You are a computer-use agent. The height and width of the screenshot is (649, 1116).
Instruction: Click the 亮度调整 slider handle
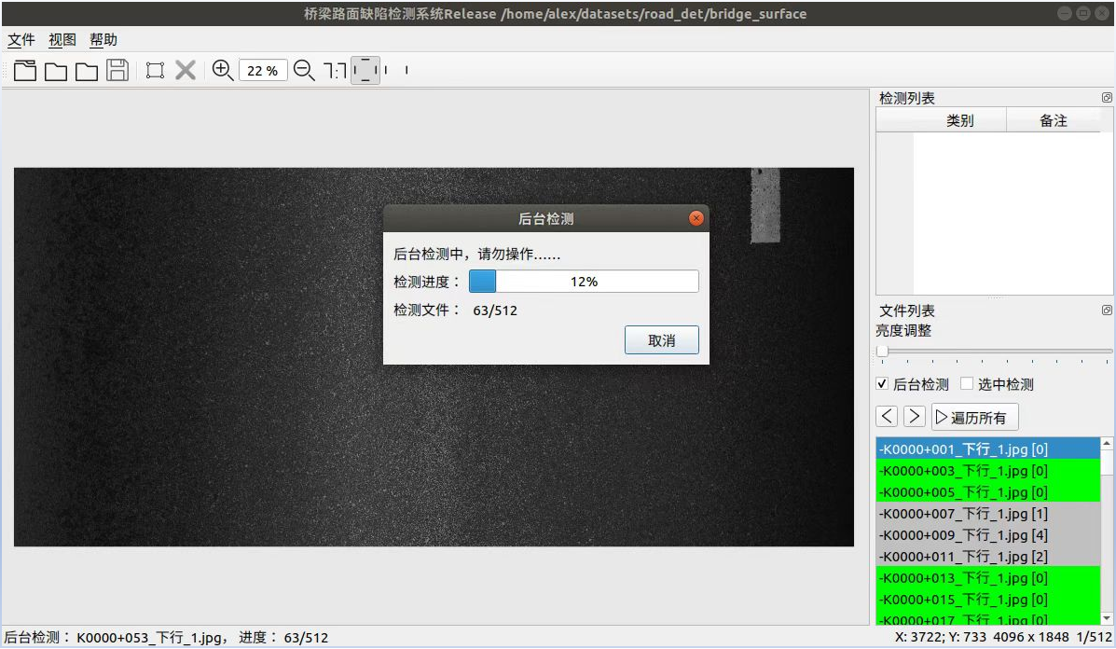click(882, 352)
